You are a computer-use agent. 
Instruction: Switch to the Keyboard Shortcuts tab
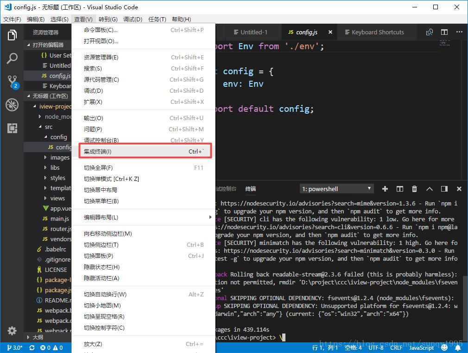(x=377, y=32)
